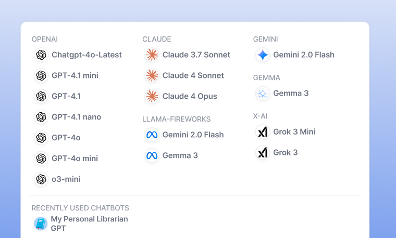The height and width of the screenshot is (238, 396).
Task: Click the OPENAI section heading
Action: pos(45,39)
